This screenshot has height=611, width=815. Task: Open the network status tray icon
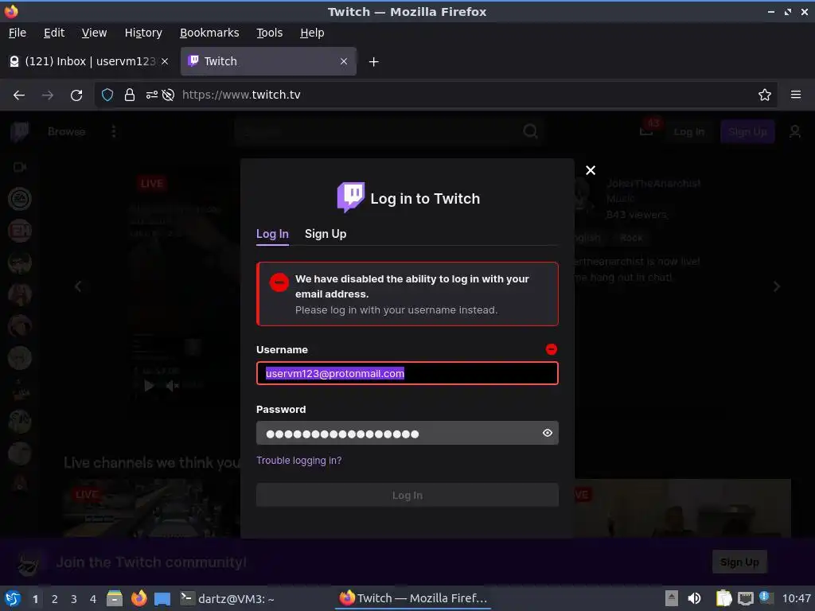[745, 598]
